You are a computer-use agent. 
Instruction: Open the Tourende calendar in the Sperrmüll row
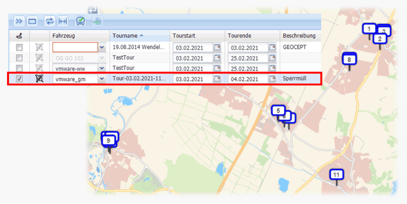(272, 79)
